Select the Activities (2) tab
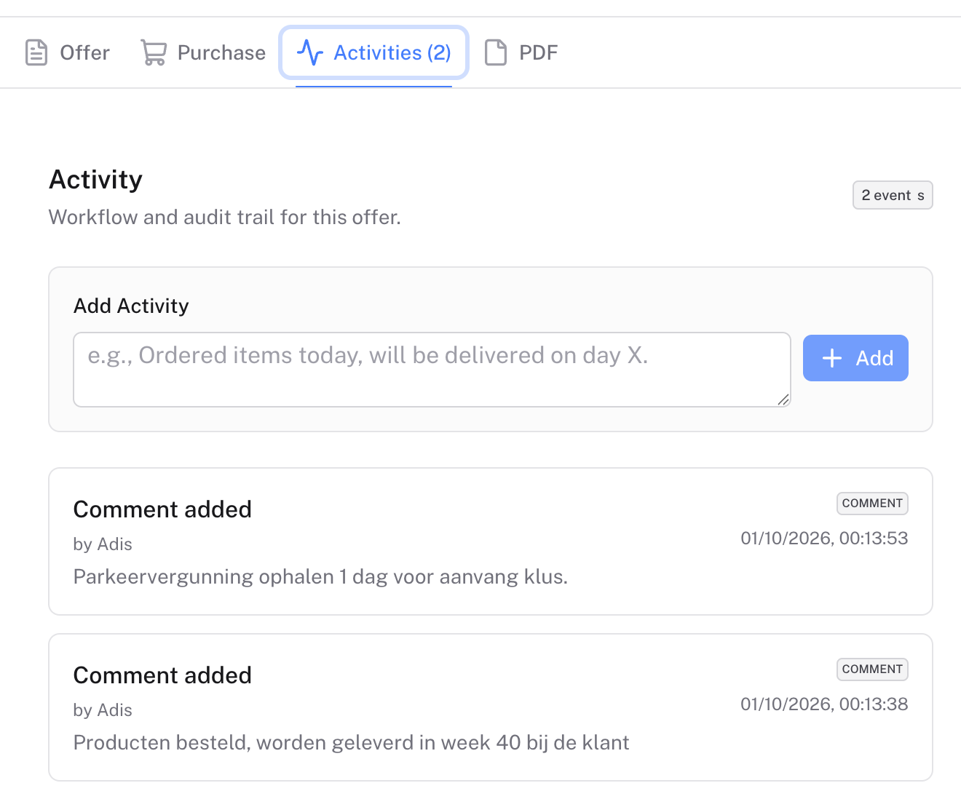Viewport: 961px width, 799px height. 373,52
